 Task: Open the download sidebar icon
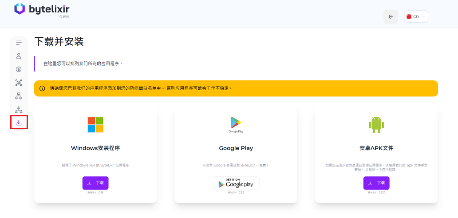pos(19,123)
